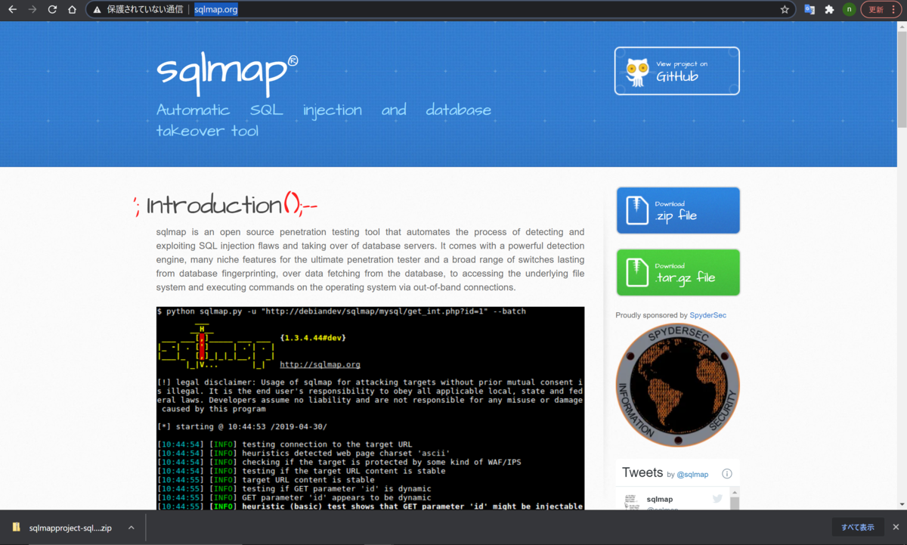Viewport: 907px width, 545px height.
Task: Open the SpyderSec globe logo image
Action: [x=677, y=385]
